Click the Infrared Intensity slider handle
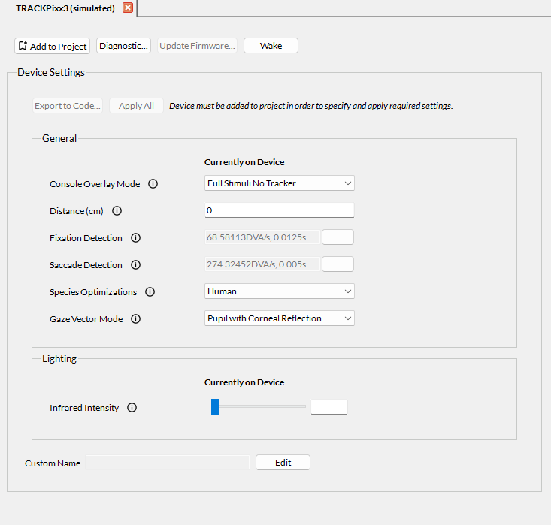Image resolution: width=551 pixels, height=525 pixels. click(215, 407)
